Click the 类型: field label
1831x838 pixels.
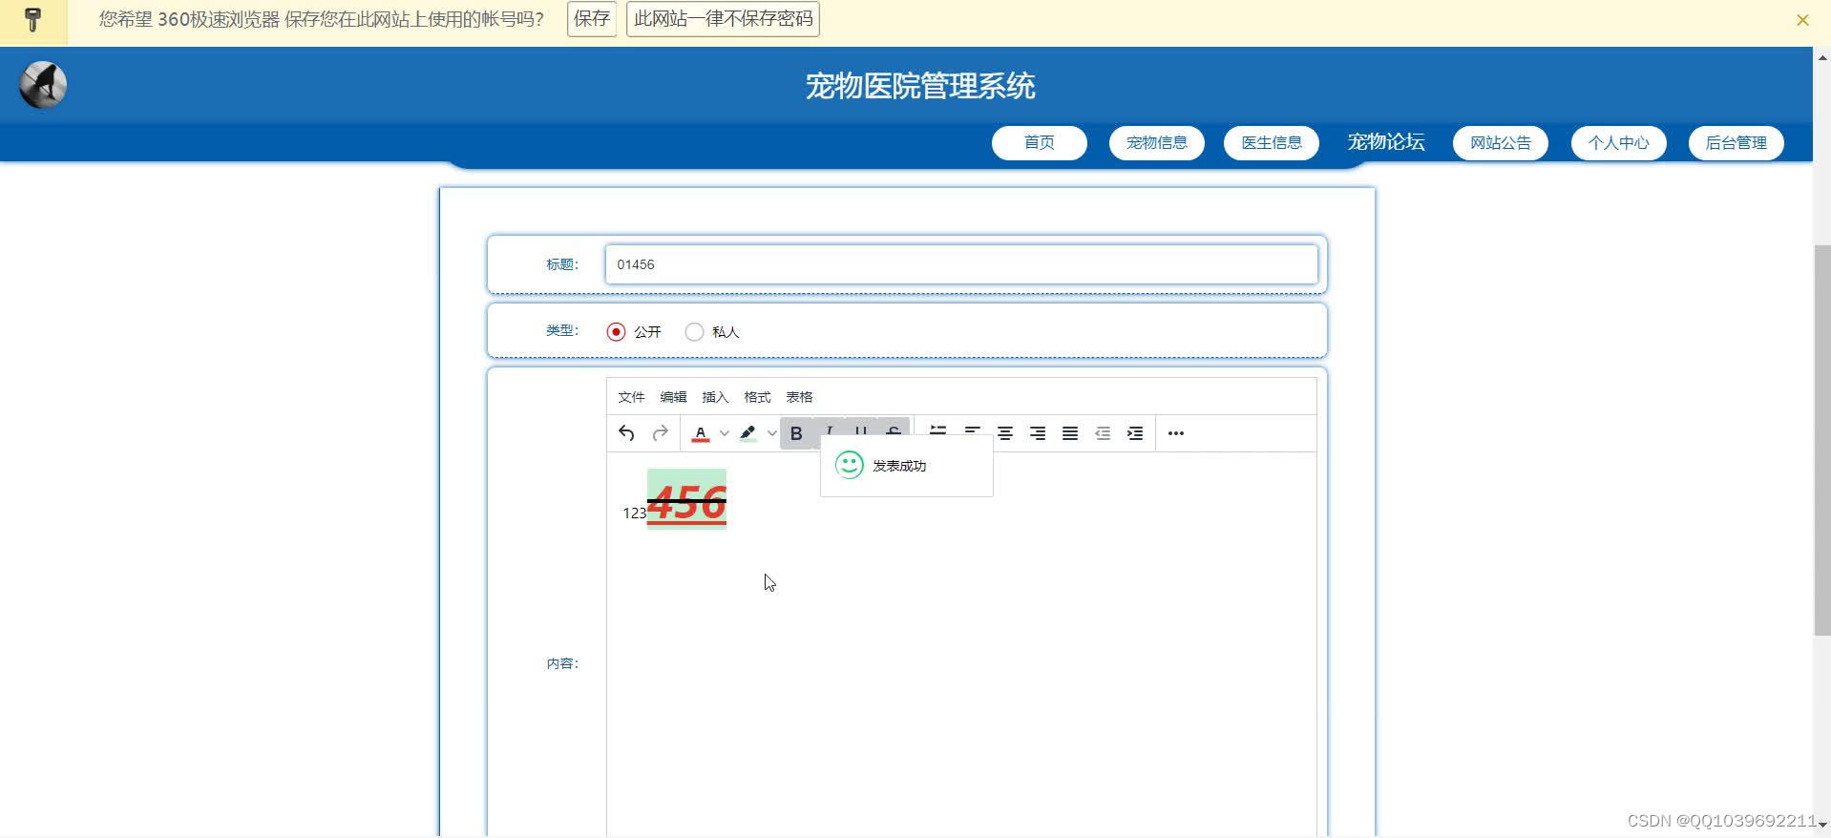click(x=562, y=330)
